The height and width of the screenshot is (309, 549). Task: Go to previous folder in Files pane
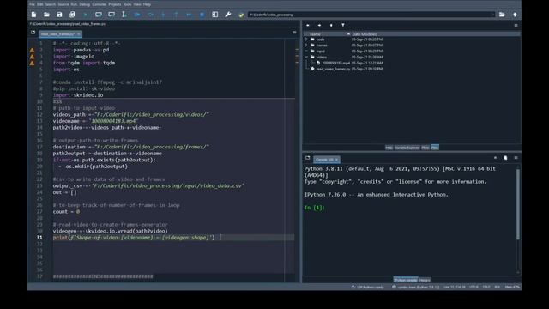coord(308,25)
